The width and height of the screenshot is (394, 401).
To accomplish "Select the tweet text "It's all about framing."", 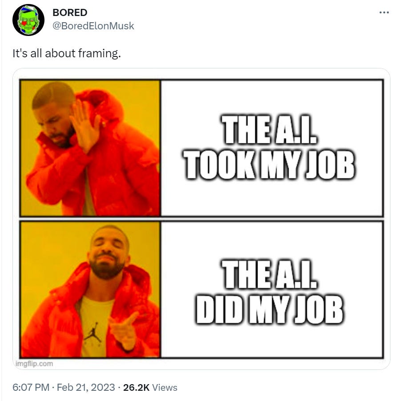I will tap(67, 53).
